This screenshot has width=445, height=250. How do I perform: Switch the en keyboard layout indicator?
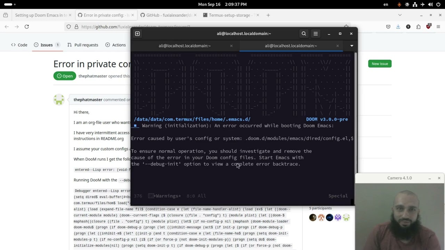[386, 5]
